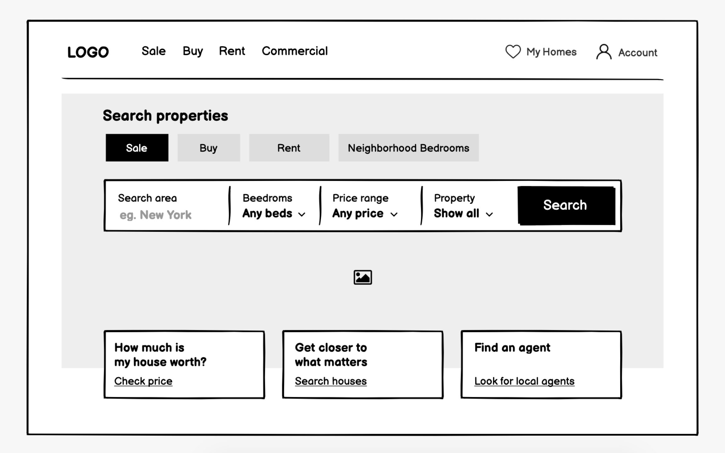Click the Price range dropdown arrow
The width and height of the screenshot is (725, 453).
[395, 214]
